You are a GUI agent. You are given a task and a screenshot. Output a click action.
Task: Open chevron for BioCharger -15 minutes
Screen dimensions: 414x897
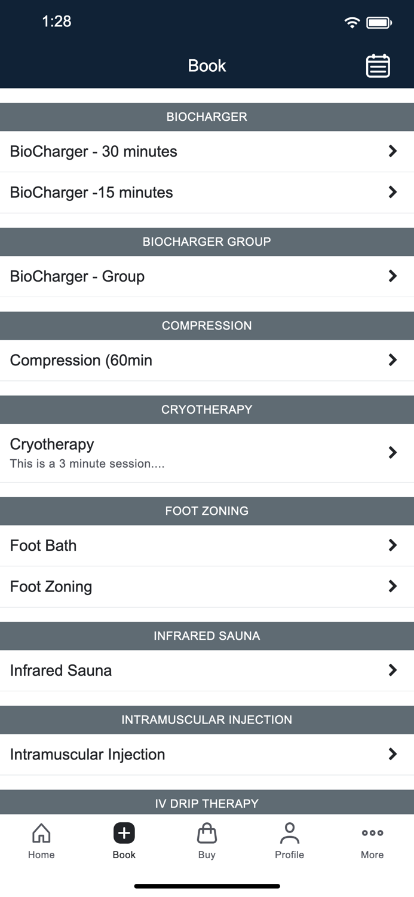[392, 192]
